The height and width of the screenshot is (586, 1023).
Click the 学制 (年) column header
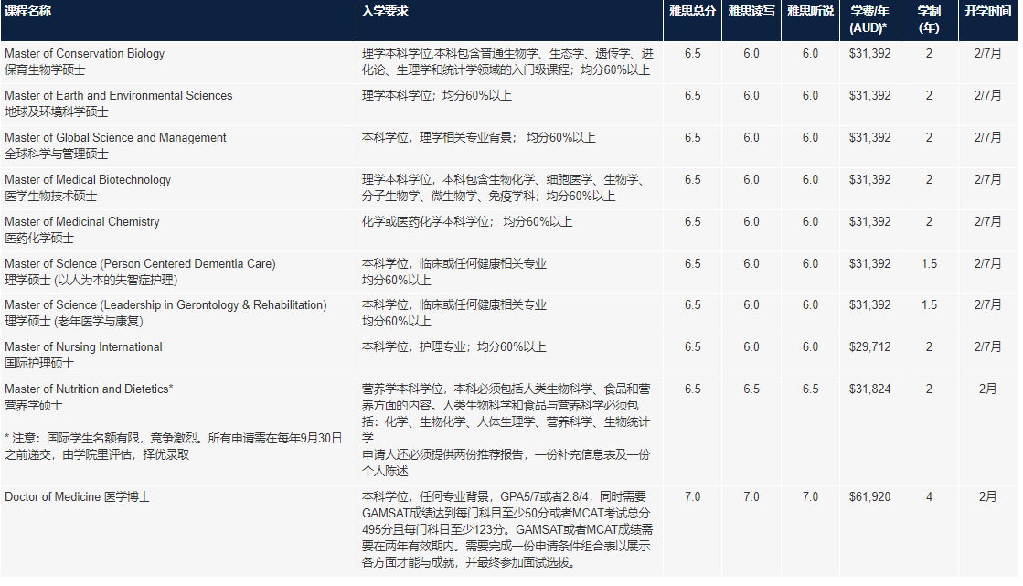click(929, 19)
